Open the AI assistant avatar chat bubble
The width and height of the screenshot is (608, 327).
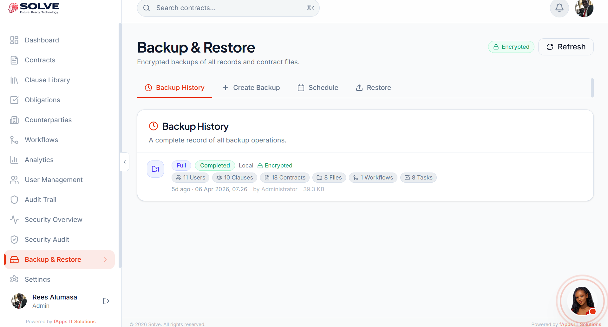(x=582, y=301)
